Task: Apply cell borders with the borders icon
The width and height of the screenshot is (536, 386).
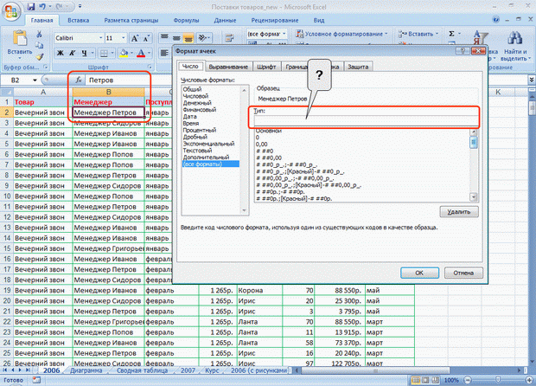Action: click(104, 54)
